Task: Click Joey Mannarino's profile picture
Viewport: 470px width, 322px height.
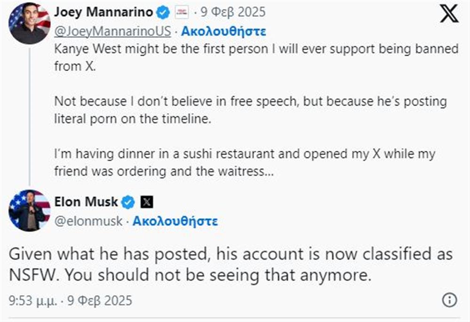Action: 29,23
